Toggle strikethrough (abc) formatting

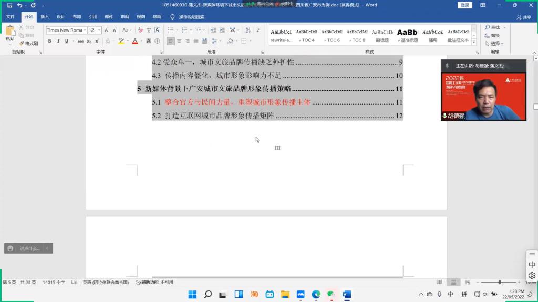pos(80,41)
